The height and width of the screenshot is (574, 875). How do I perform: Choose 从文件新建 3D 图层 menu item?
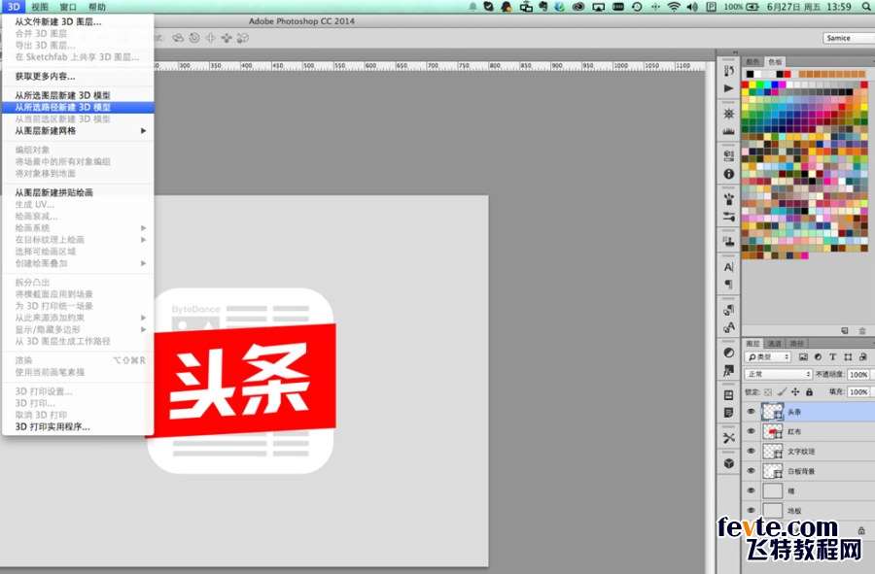pyautogui.click(x=78, y=21)
